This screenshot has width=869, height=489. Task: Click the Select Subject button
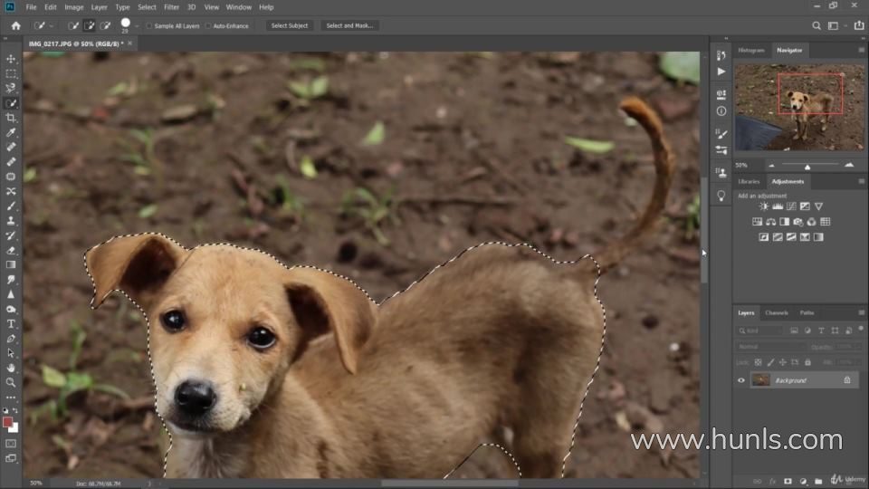(x=290, y=25)
